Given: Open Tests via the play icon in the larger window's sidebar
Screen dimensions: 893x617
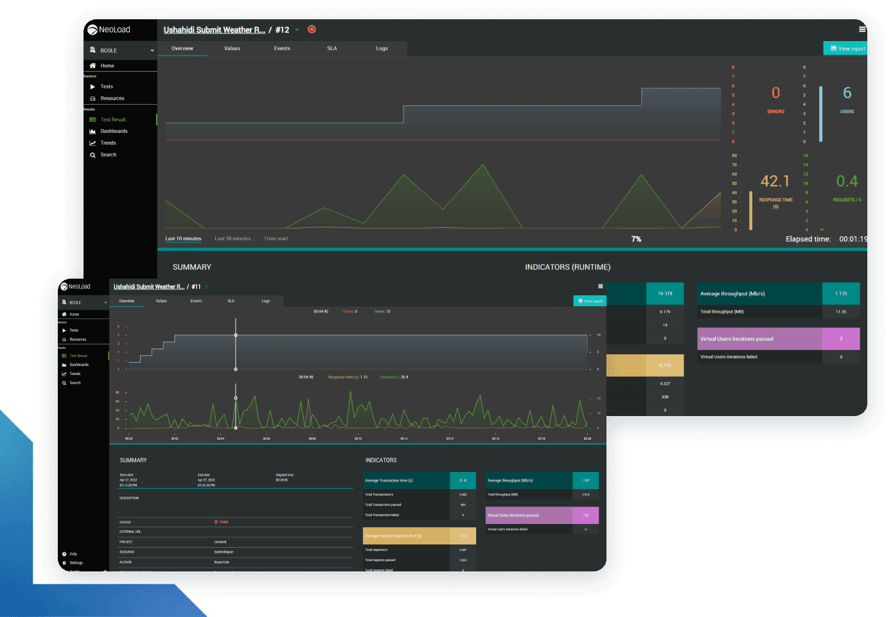Looking at the screenshot, I should [93, 87].
